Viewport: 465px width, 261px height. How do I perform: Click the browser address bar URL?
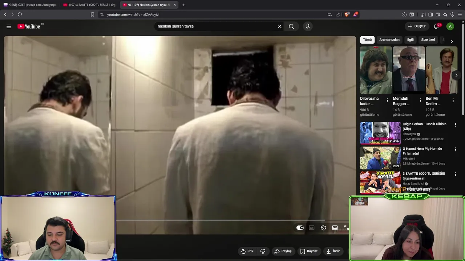[133, 14]
